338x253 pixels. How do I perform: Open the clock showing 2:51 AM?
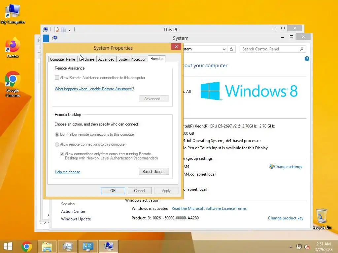coord(323,247)
